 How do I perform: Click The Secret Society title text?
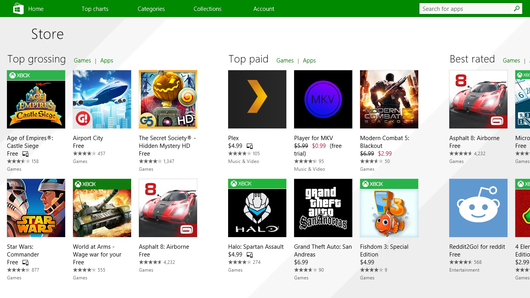[x=167, y=142]
